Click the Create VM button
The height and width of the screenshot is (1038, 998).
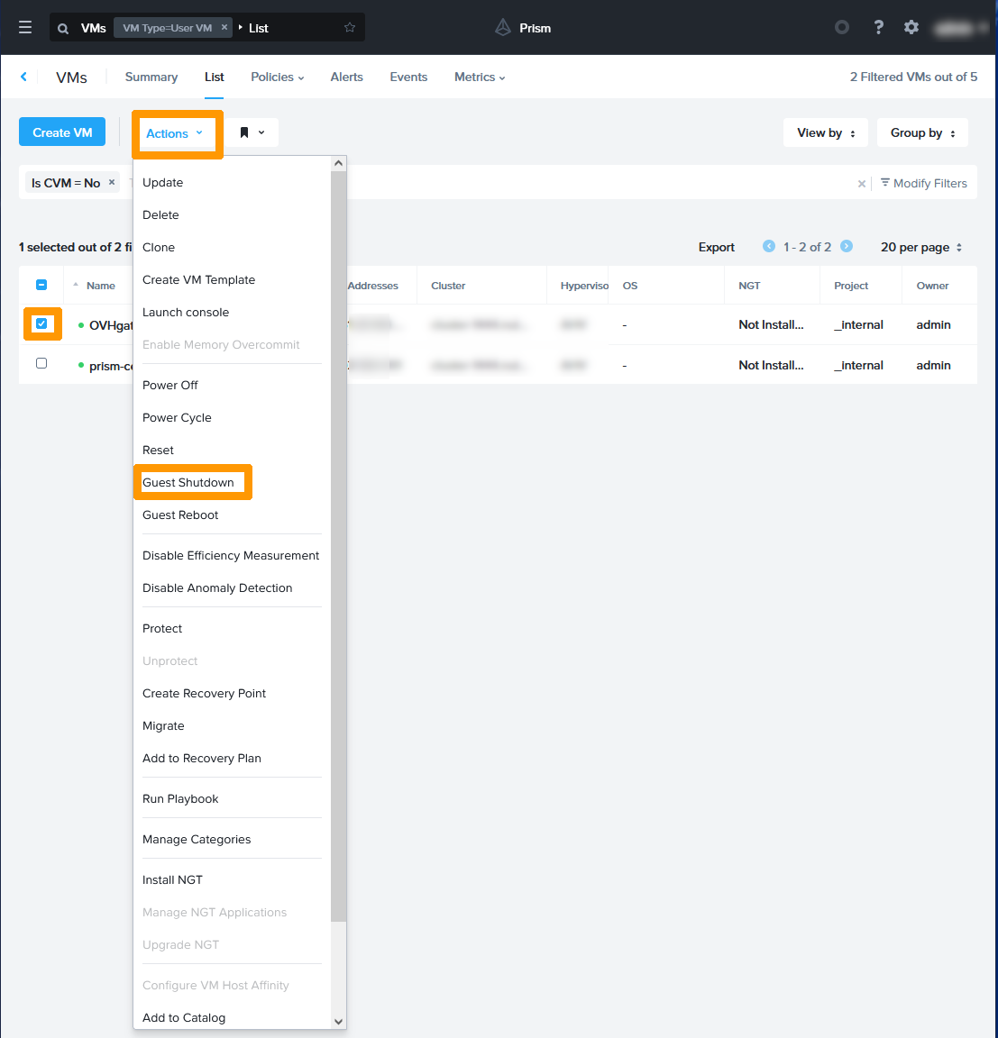(x=62, y=132)
